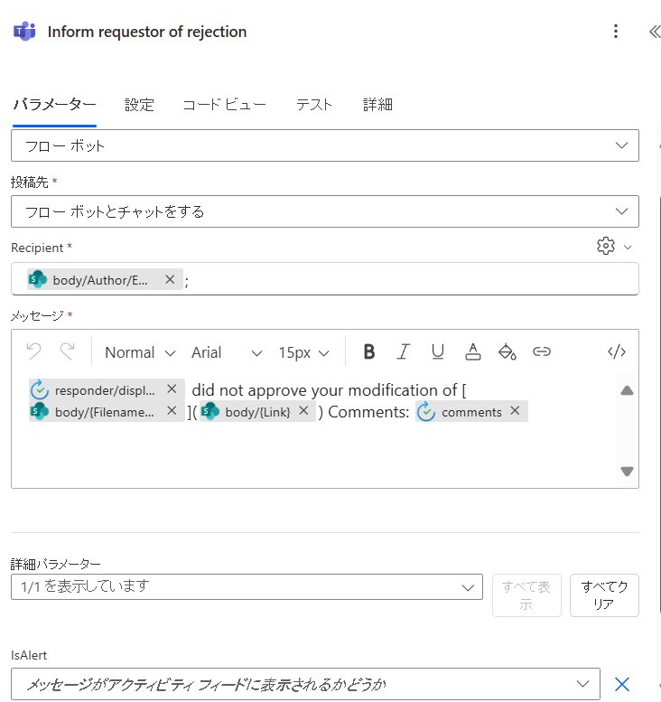Collapse the panel with the double chevron
This screenshot has height=702, width=661.
(655, 32)
